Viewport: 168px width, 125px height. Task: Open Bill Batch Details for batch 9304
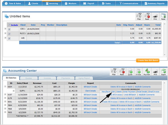(x=90, y=87)
